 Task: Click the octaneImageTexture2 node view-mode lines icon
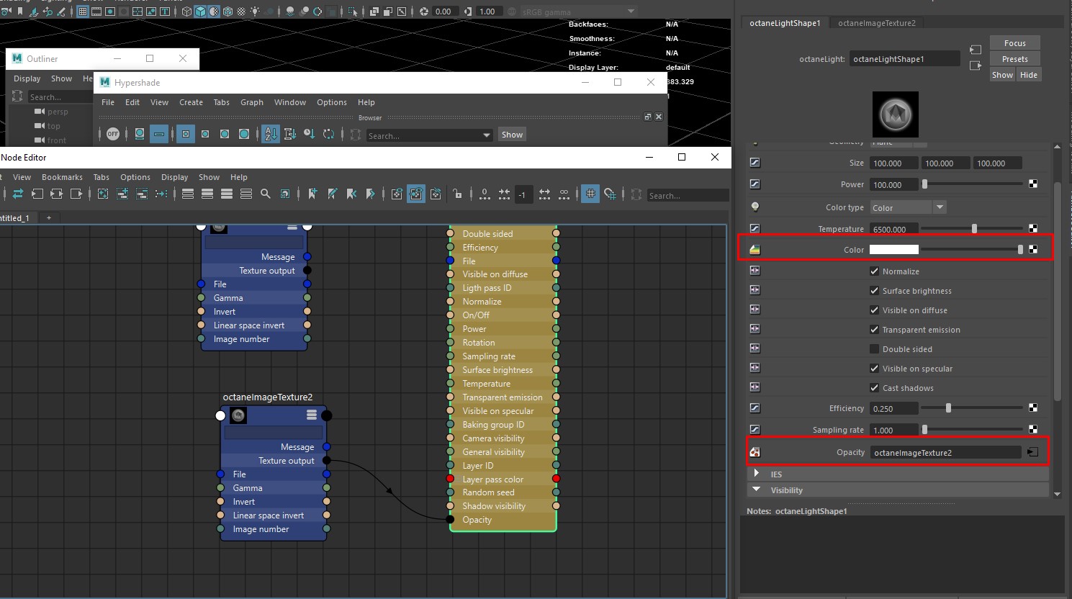coord(312,415)
